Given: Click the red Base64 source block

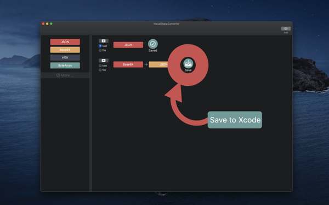Looking at the screenshot, I should (x=128, y=65).
